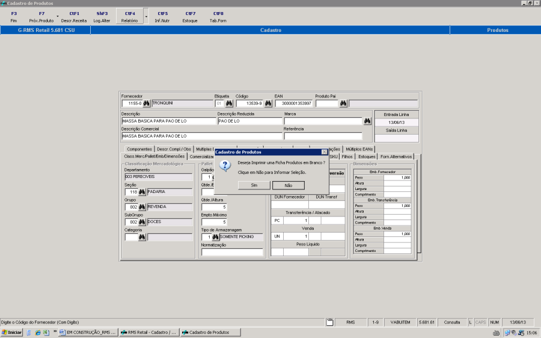This screenshot has height=338, width=541.
Task: Expand the dropdown arrow beside Relatório button
Action: point(146,16)
